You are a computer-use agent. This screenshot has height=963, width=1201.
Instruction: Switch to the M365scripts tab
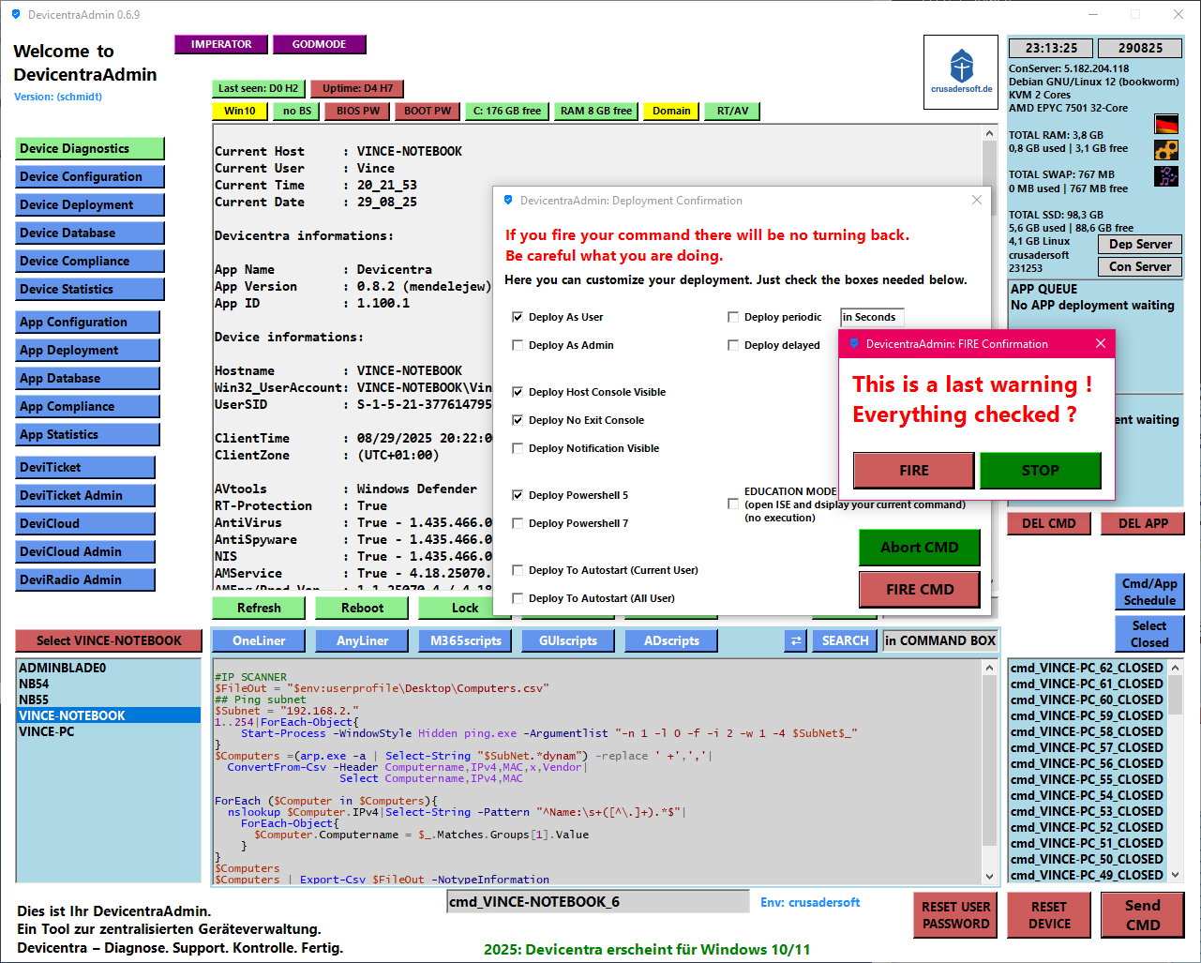pyautogui.click(x=466, y=640)
